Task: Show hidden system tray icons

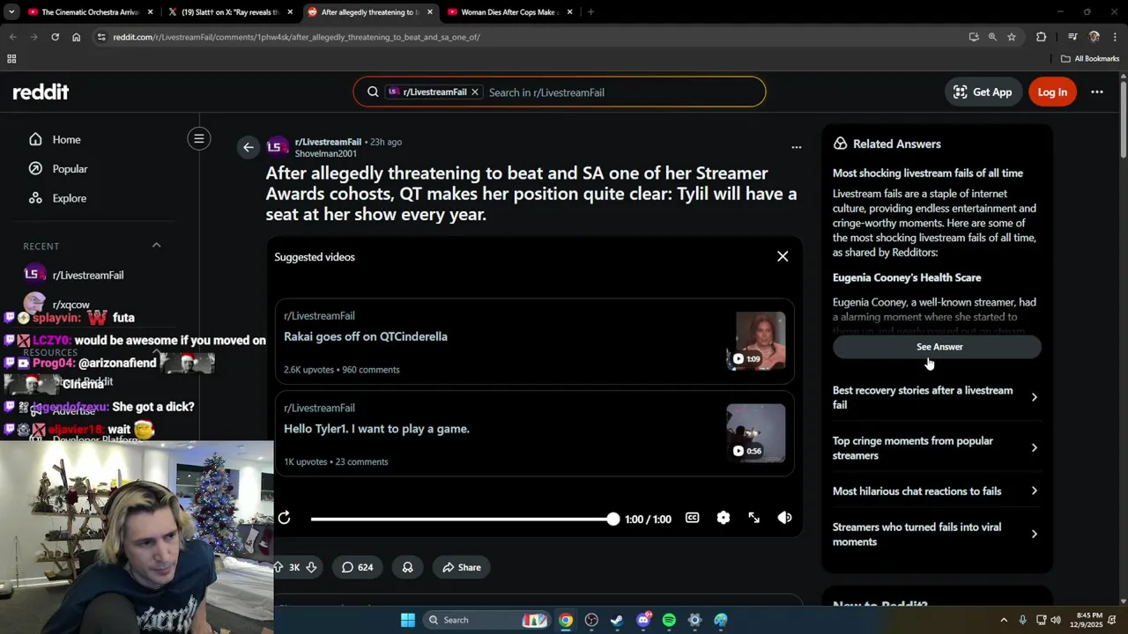Action: [x=1003, y=620]
